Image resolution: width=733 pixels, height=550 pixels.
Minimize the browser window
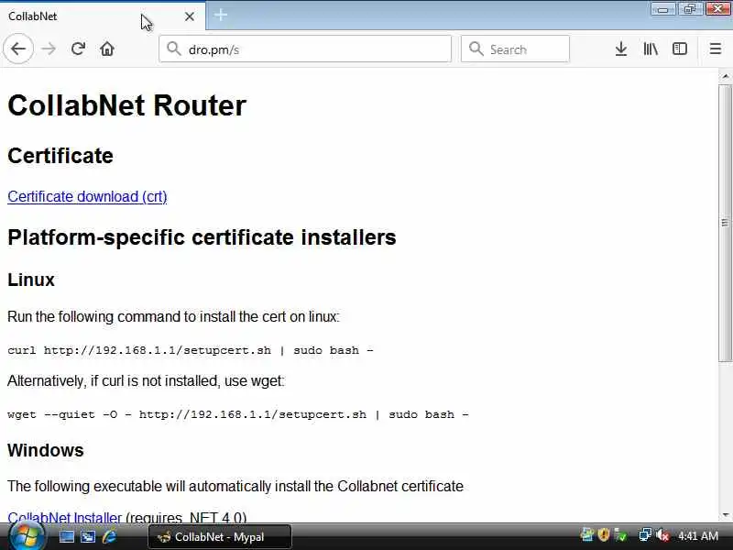tap(662, 9)
